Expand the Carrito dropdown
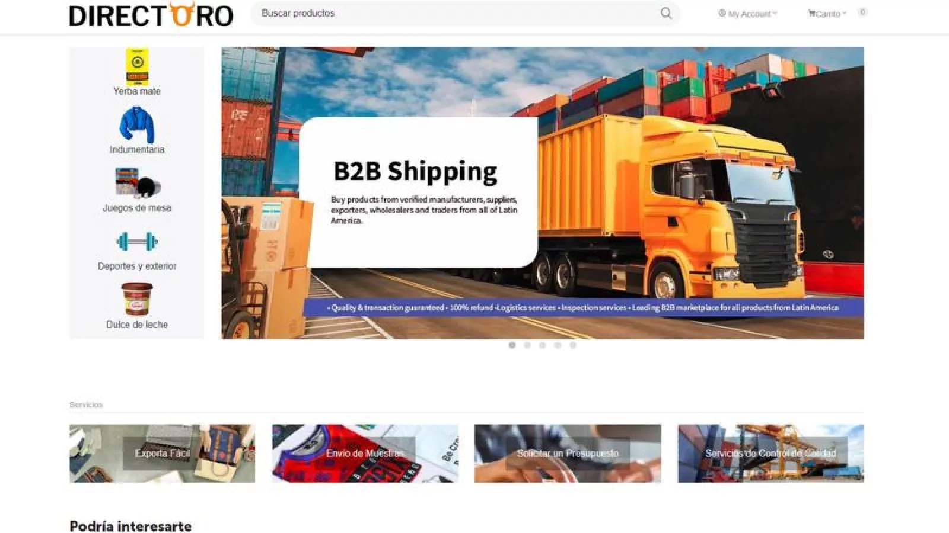Viewport: 949px width, 533px height. [x=827, y=14]
